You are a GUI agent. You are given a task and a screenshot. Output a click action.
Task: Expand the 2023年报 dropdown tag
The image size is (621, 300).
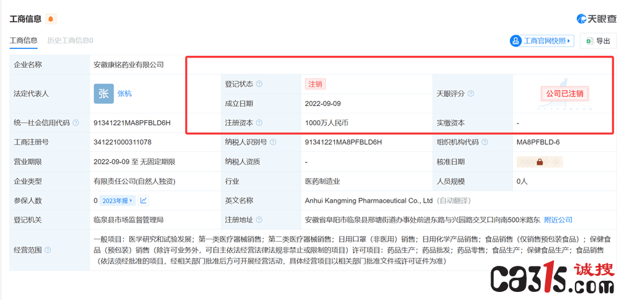click(x=118, y=200)
